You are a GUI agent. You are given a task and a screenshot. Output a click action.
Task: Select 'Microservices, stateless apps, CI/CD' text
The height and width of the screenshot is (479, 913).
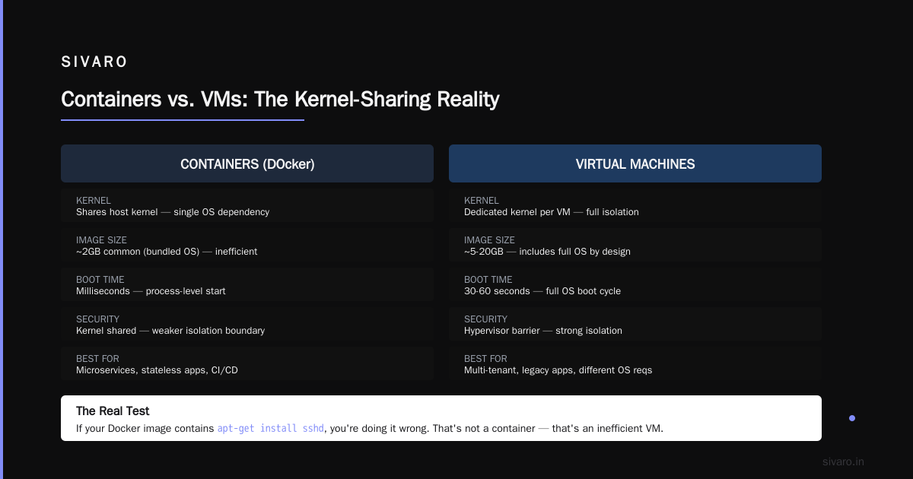coord(157,370)
